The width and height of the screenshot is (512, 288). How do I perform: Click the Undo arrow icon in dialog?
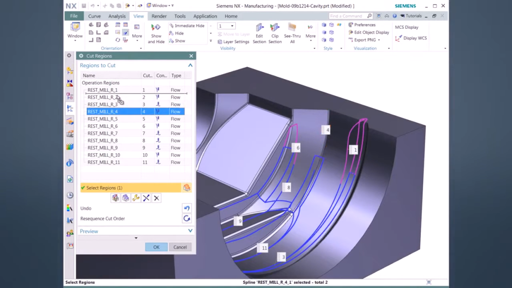pyautogui.click(x=187, y=208)
